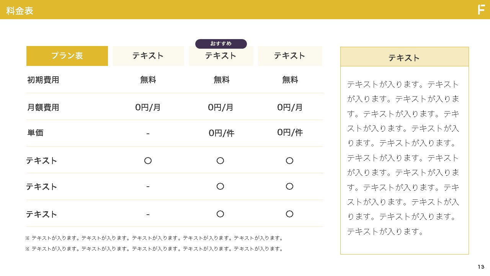
Task: Select the 初期費用 row label
Action: (x=43, y=80)
